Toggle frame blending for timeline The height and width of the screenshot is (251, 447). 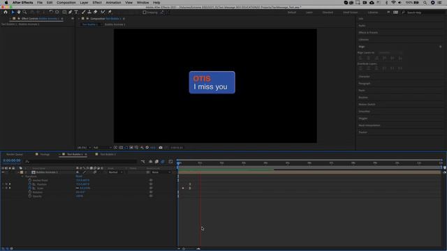tap(156, 162)
